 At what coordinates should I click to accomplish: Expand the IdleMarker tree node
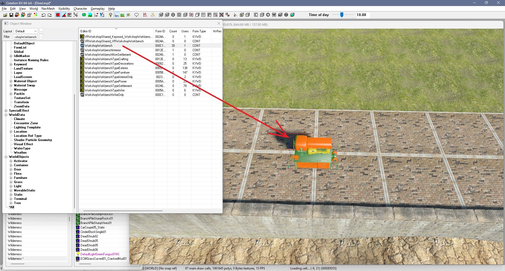pos(11,56)
